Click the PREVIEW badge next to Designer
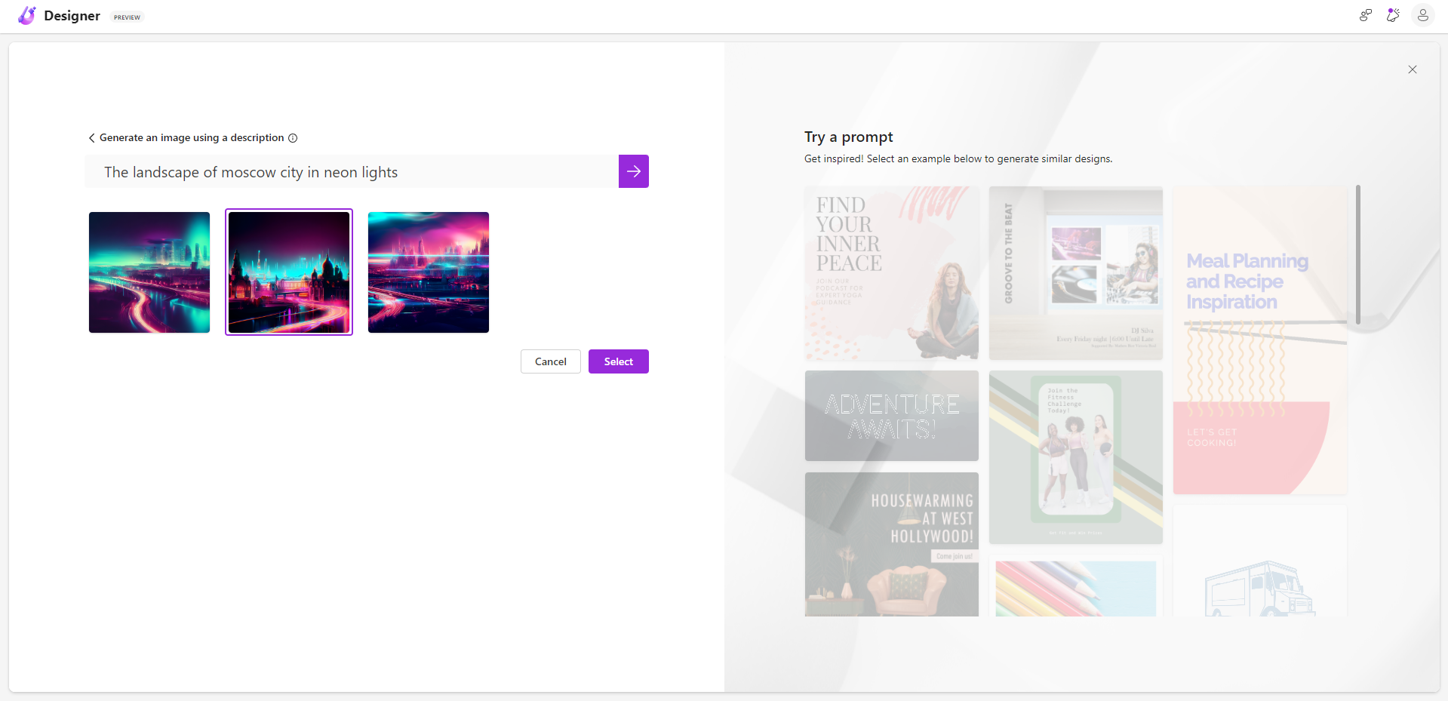Screen dimensions: 1448x701 [127, 17]
